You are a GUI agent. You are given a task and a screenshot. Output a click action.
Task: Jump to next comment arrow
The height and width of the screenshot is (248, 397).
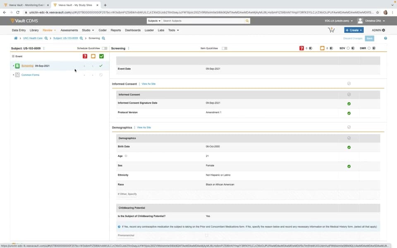(x=331, y=48)
